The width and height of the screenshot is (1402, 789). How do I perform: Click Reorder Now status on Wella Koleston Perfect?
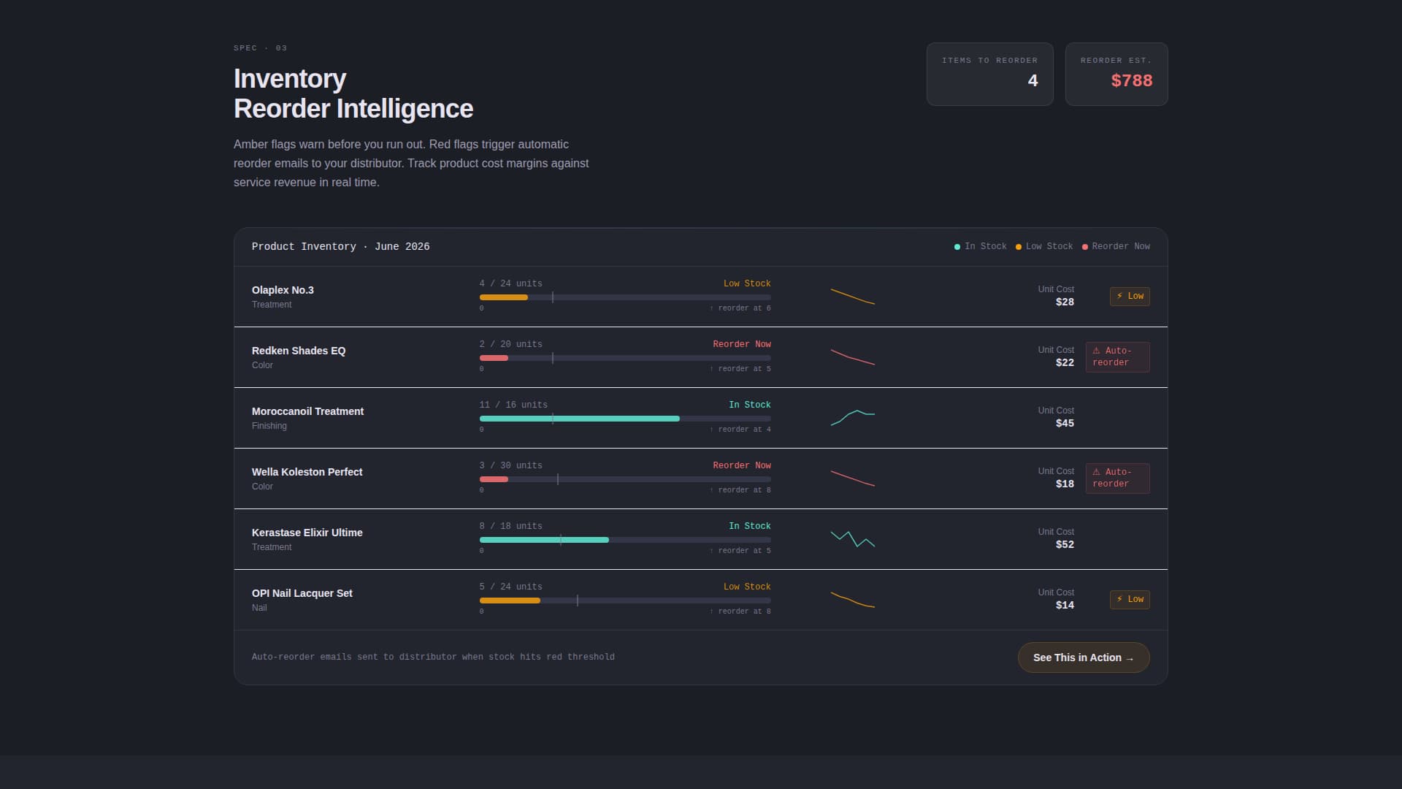[x=742, y=465]
